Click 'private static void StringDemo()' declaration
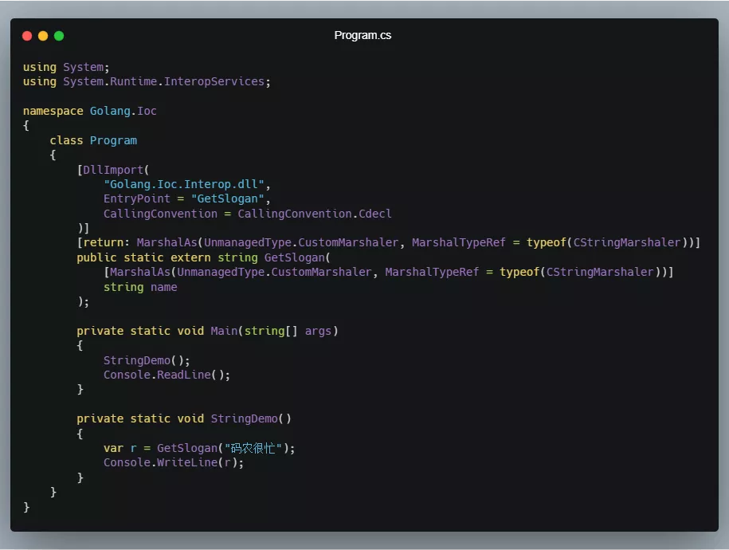Viewport: 729px width, 550px height. tap(184, 418)
